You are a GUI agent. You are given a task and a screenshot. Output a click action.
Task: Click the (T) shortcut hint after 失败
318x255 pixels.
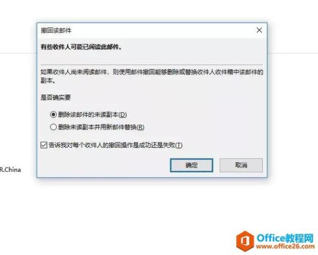(x=179, y=145)
